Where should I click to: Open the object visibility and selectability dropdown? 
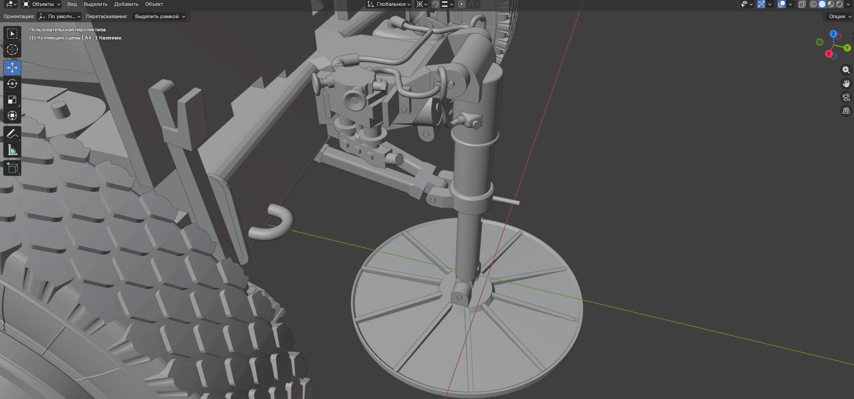pos(747,4)
